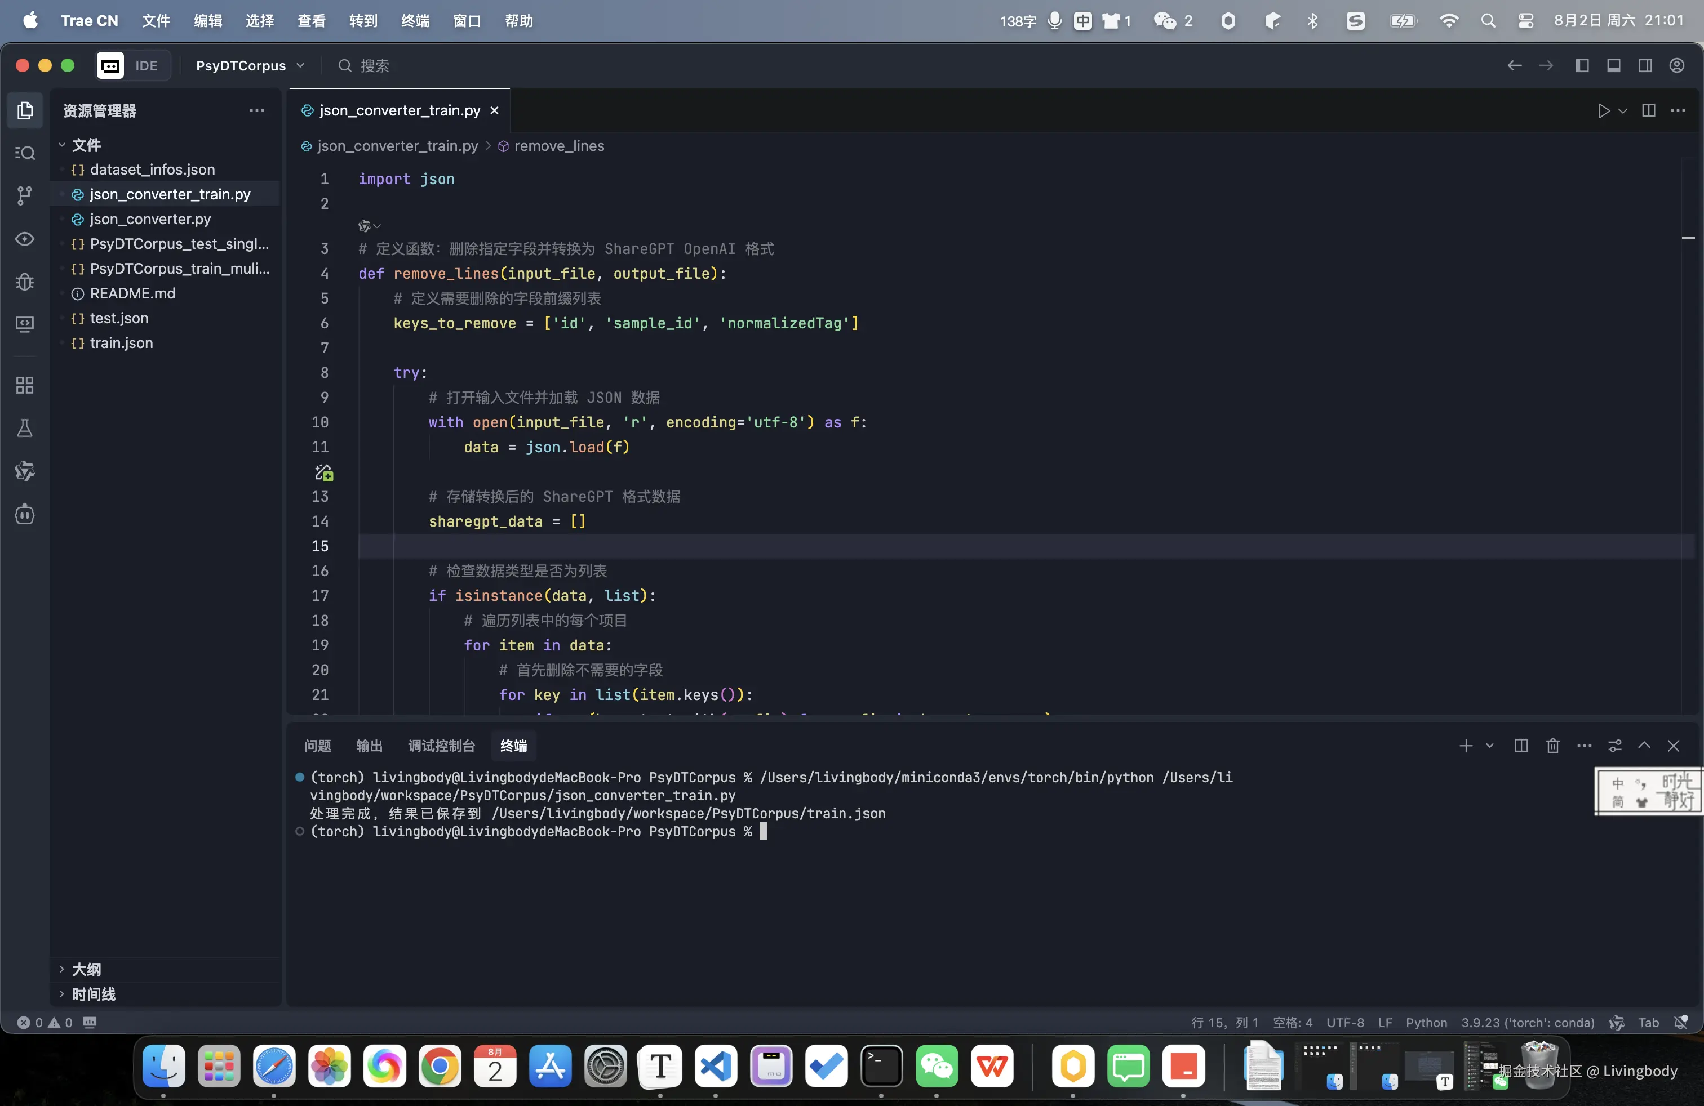Open the Testing flask icon
This screenshot has height=1106, width=1704.
click(x=24, y=428)
